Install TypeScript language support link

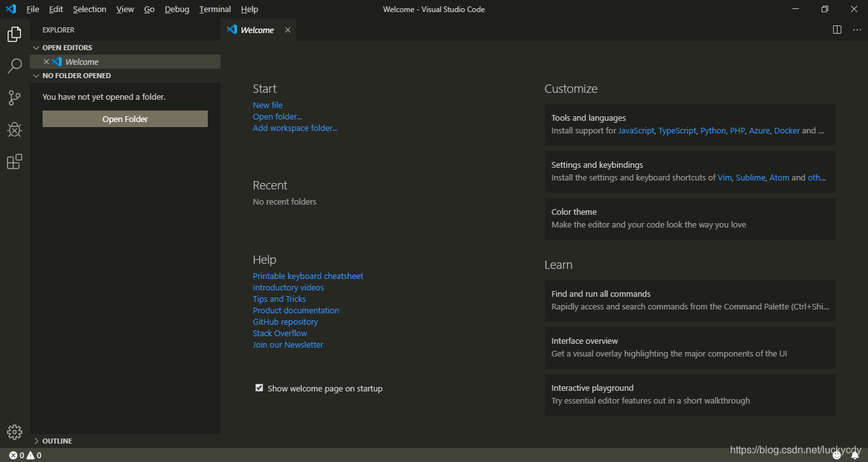coord(677,131)
